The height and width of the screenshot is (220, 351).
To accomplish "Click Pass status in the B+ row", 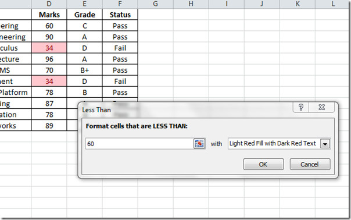I will (x=120, y=70).
